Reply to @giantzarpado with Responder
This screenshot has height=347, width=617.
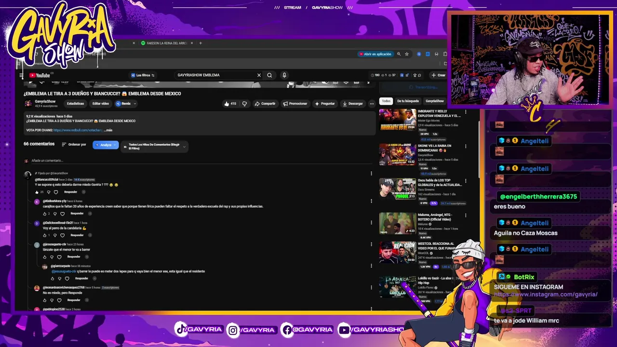pos(81,278)
